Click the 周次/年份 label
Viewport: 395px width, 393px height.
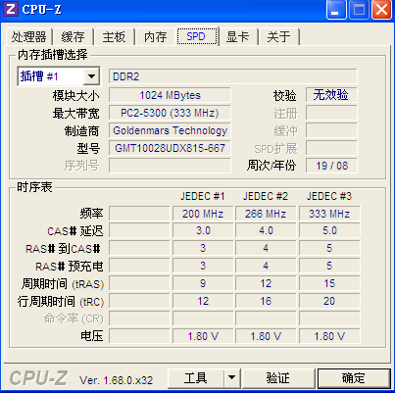tap(272, 166)
